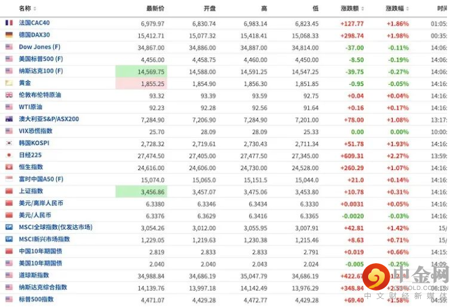
Task: Open the 美元/离岸人民币 link
Action: (41, 203)
